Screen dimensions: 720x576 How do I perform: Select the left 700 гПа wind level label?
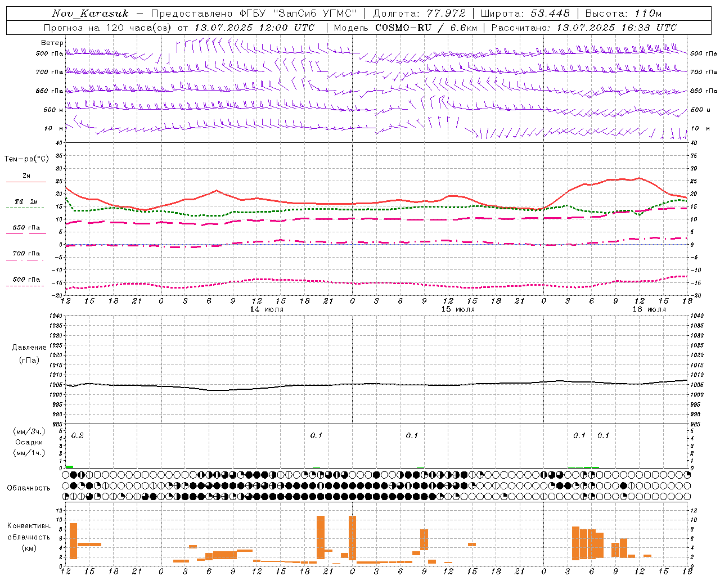(x=49, y=72)
